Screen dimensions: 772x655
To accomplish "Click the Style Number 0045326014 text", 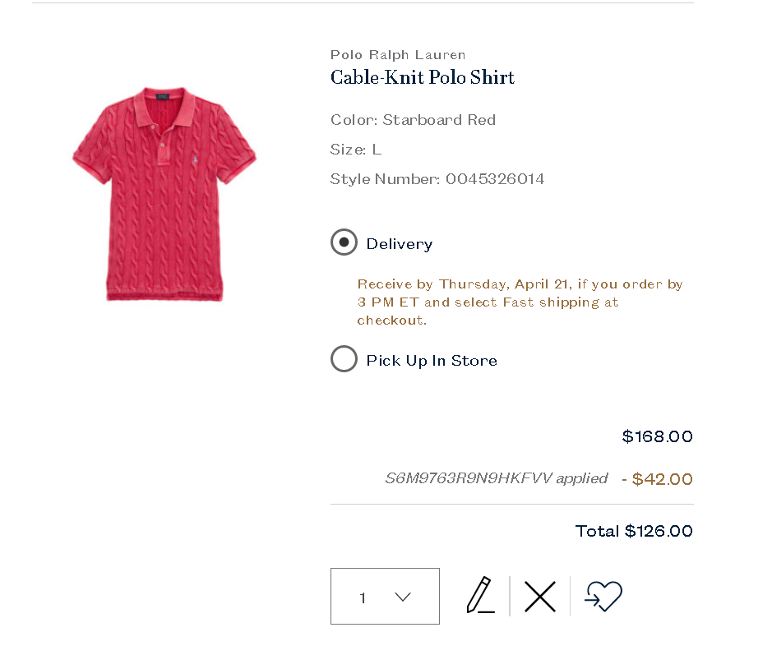I will click(437, 179).
